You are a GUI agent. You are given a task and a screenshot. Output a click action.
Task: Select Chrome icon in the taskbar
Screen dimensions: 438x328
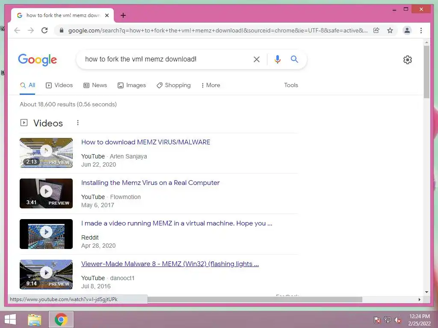(x=61, y=319)
